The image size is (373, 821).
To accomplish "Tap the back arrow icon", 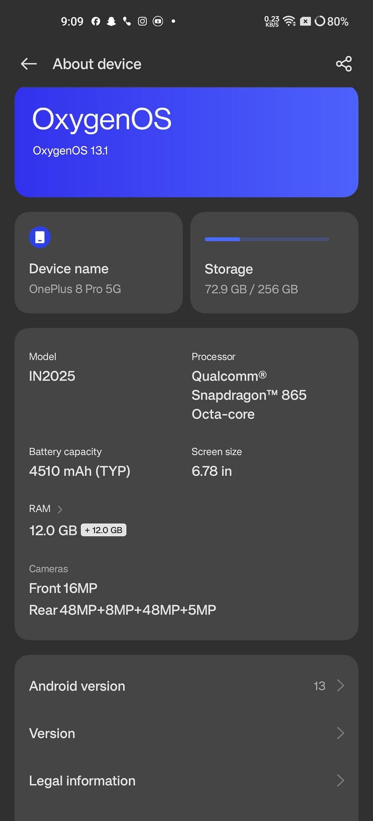I will pyautogui.click(x=29, y=64).
